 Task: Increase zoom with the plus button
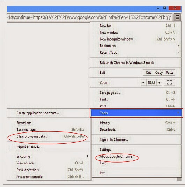(160, 82)
